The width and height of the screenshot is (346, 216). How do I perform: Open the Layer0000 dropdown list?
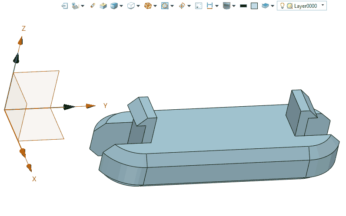[x=323, y=5]
